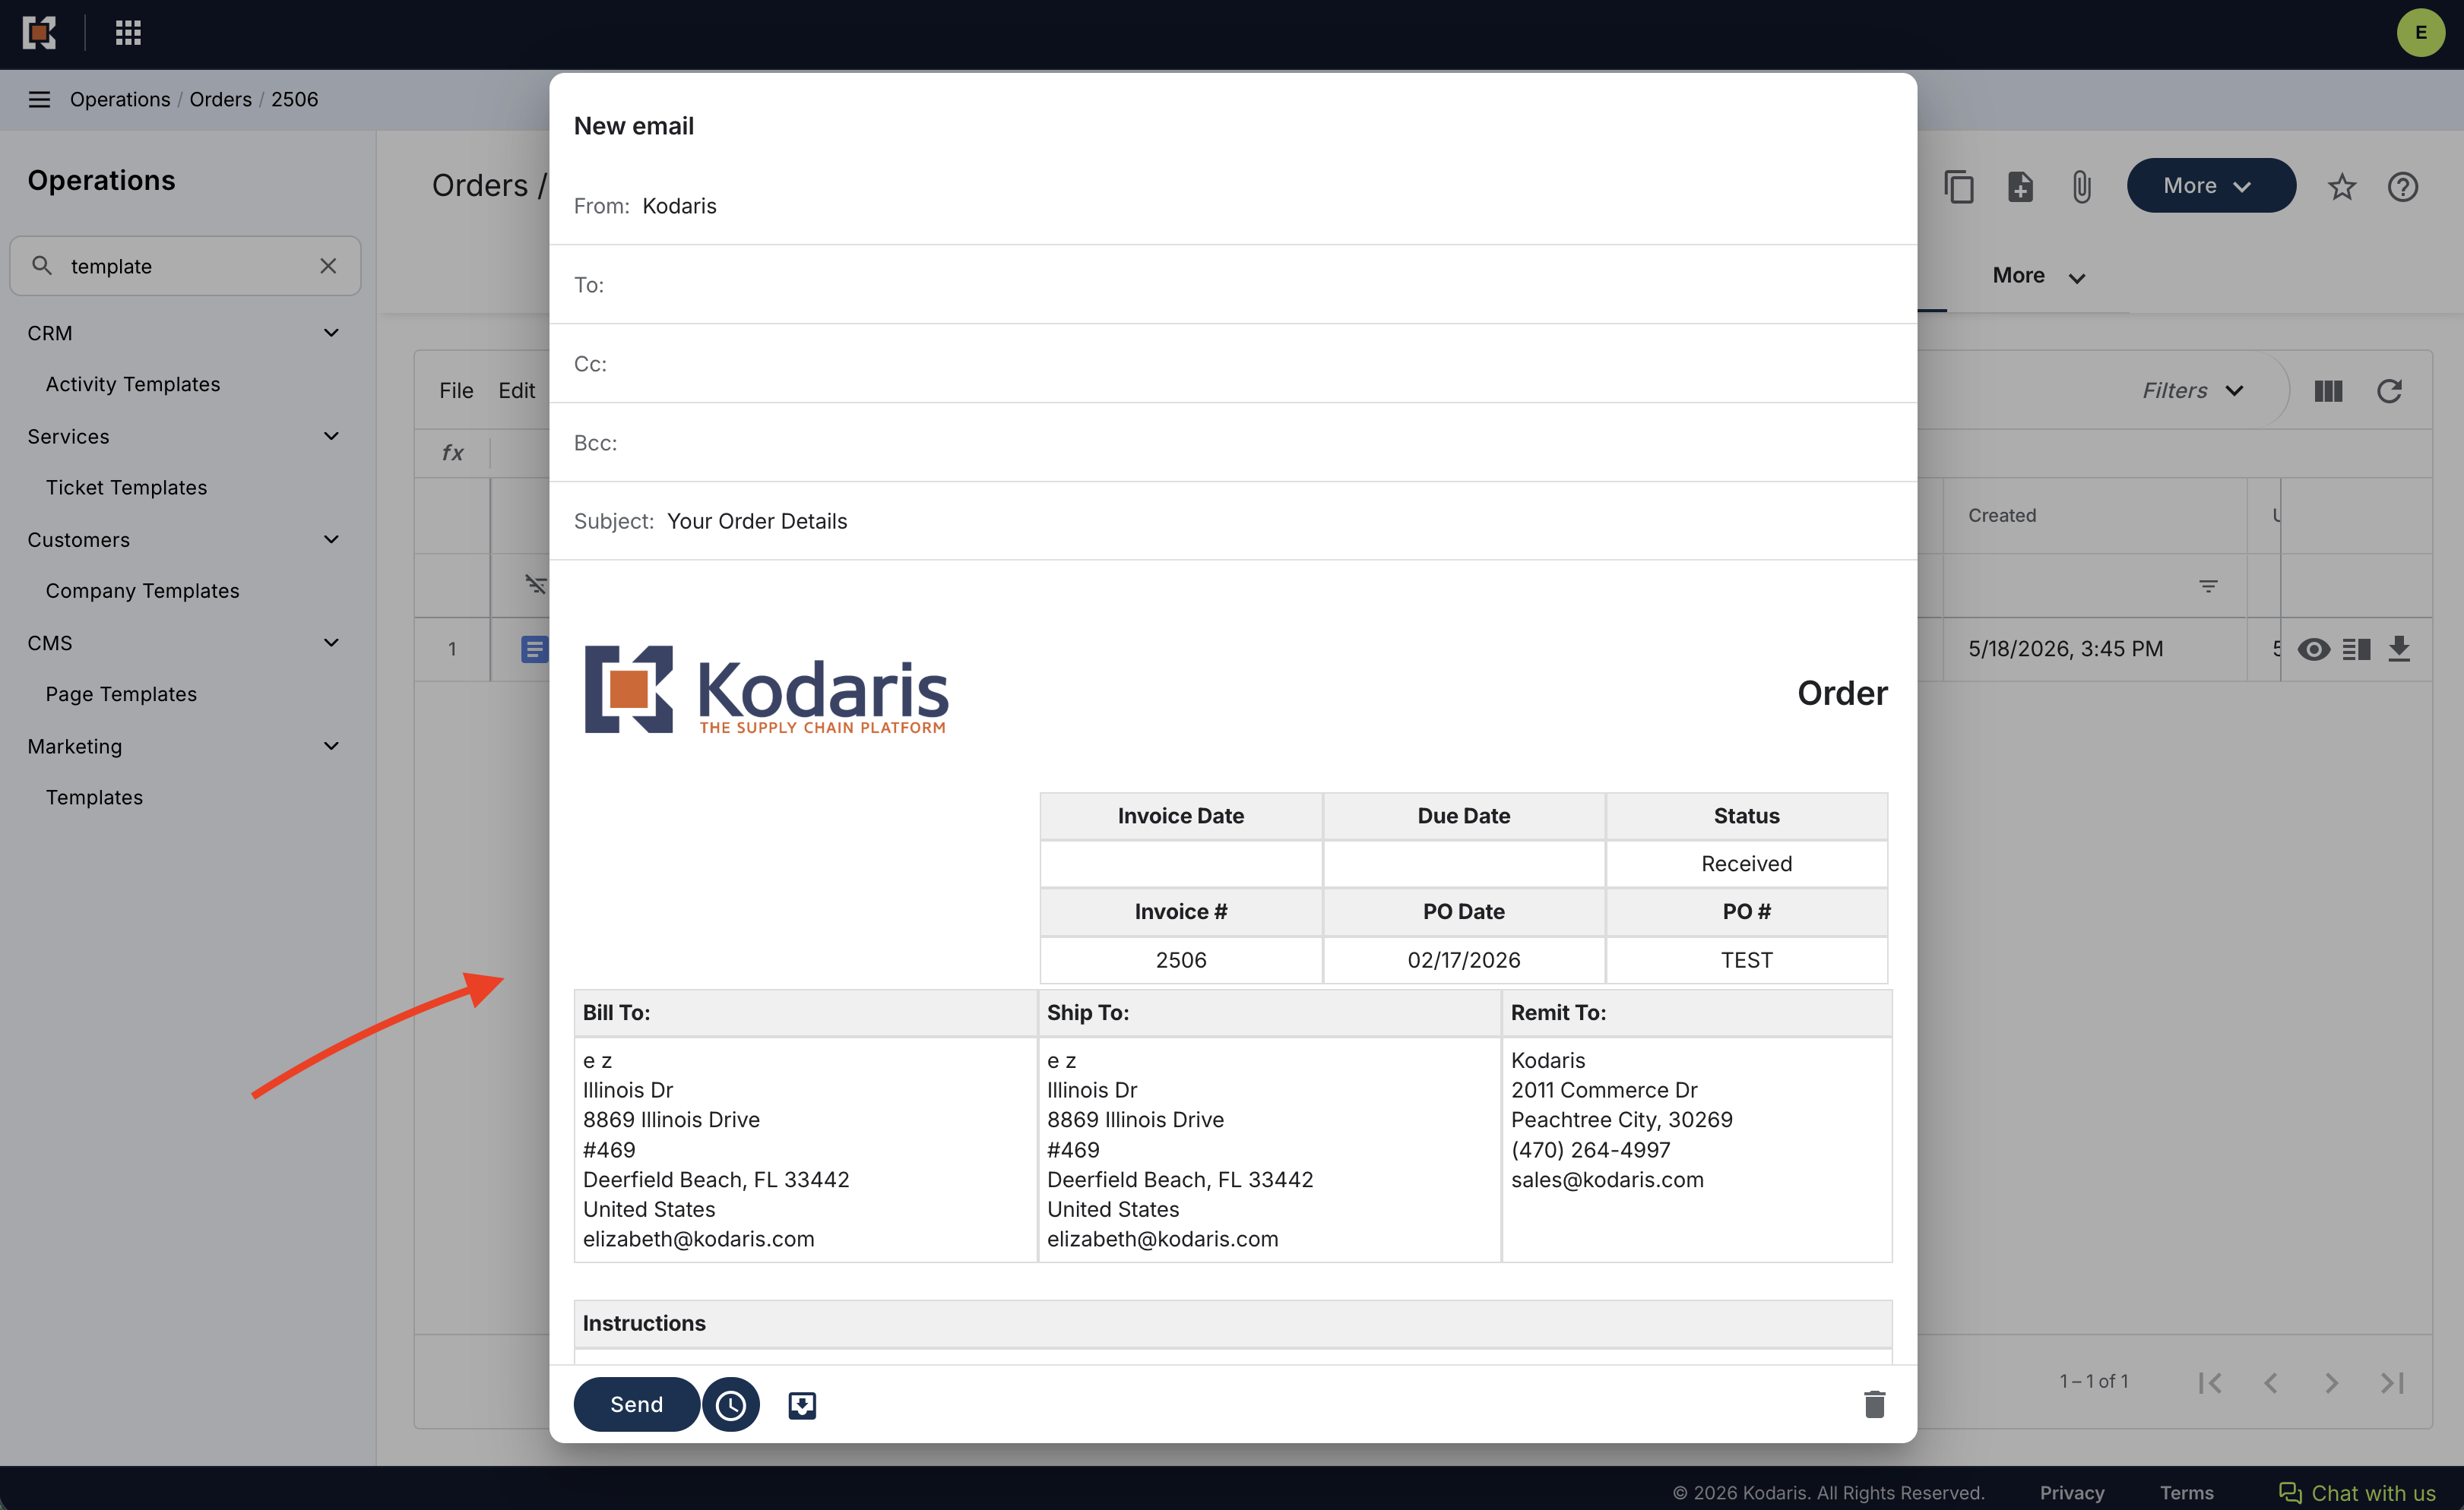
Task: Click the Status value Received
Action: click(1746, 864)
